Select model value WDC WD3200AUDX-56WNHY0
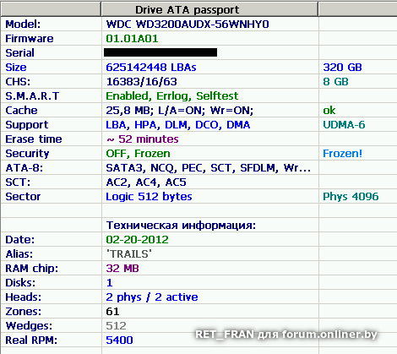This screenshot has width=397, height=354. tap(188, 25)
